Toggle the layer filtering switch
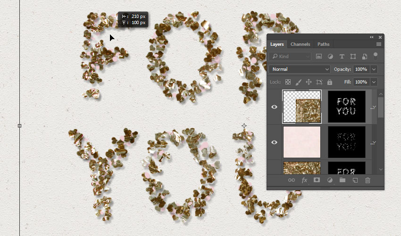This screenshot has height=236, width=401. (x=376, y=55)
